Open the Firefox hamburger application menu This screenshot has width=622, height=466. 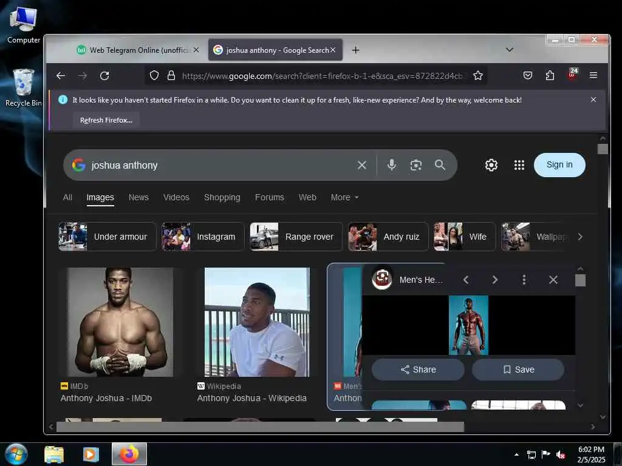pyautogui.click(x=593, y=75)
